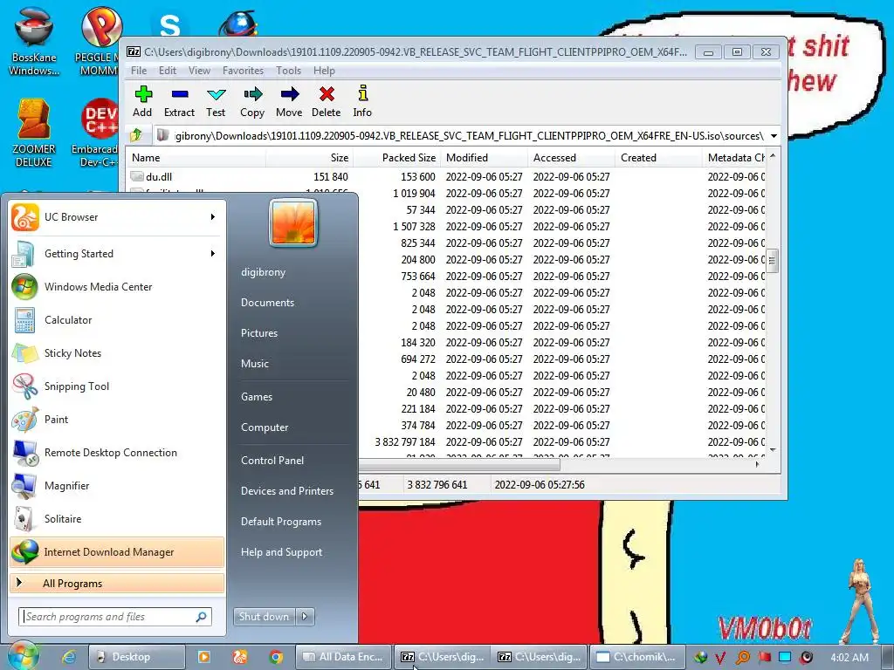This screenshot has width=894, height=670.
Task: Click the Move toolbar button
Action: [x=289, y=101]
